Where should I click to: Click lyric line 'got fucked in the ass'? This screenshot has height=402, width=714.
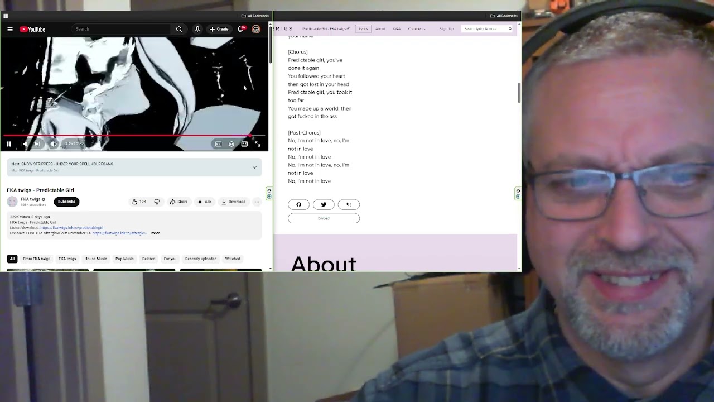(x=312, y=117)
